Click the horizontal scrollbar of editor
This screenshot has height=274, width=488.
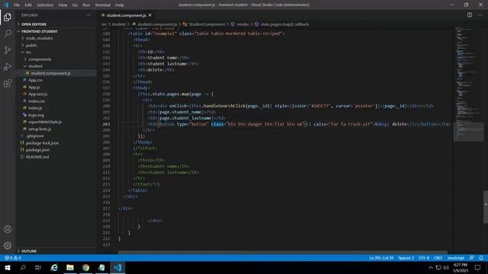click(283, 253)
